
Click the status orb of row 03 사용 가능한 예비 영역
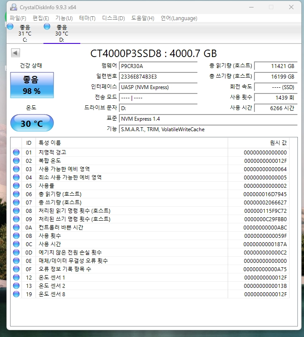click(16, 169)
